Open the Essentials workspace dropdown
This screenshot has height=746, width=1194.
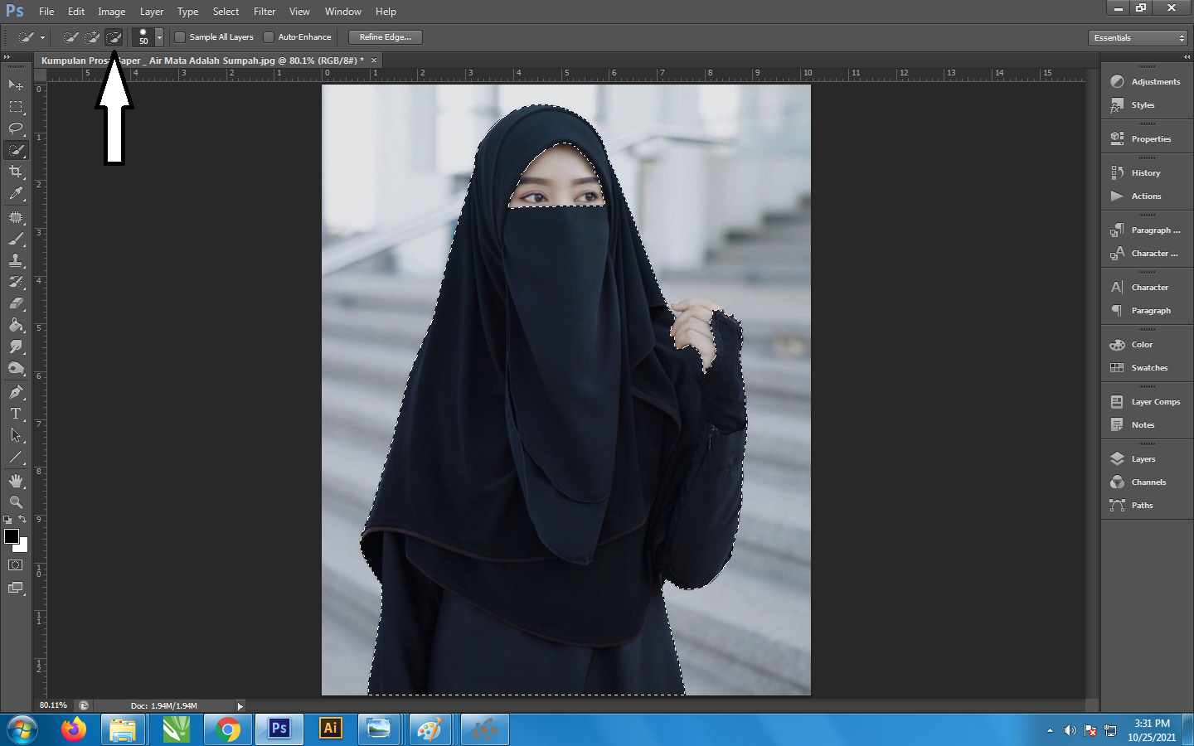tap(1138, 38)
